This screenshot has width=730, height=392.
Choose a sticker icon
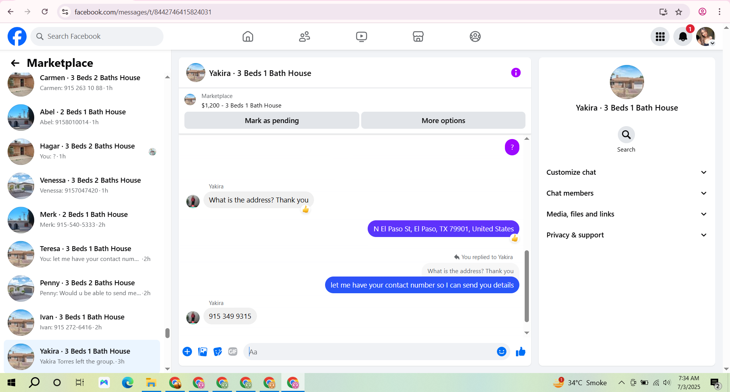(218, 352)
